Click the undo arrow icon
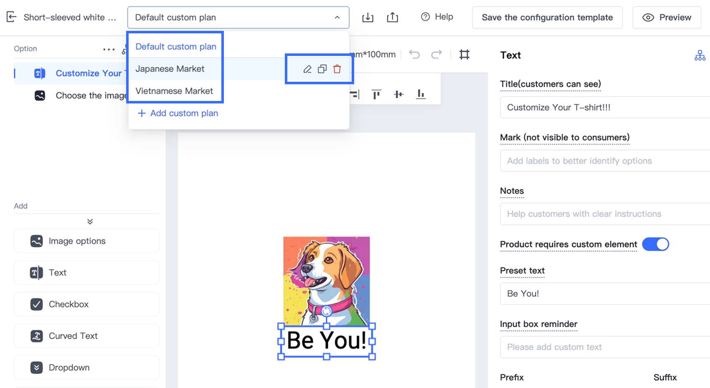 click(x=414, y=55)
